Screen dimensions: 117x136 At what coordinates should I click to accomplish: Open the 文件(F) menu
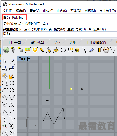point(7,11)
